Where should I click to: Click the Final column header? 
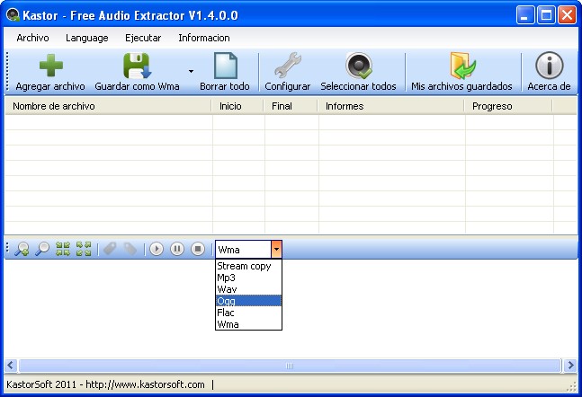coord(291,106)
